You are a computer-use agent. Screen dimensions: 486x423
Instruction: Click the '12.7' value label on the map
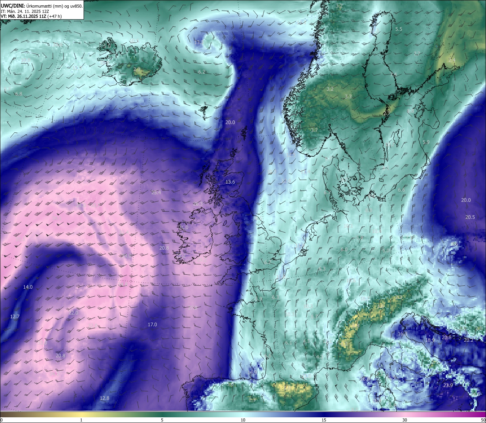(x=14, y=316)
